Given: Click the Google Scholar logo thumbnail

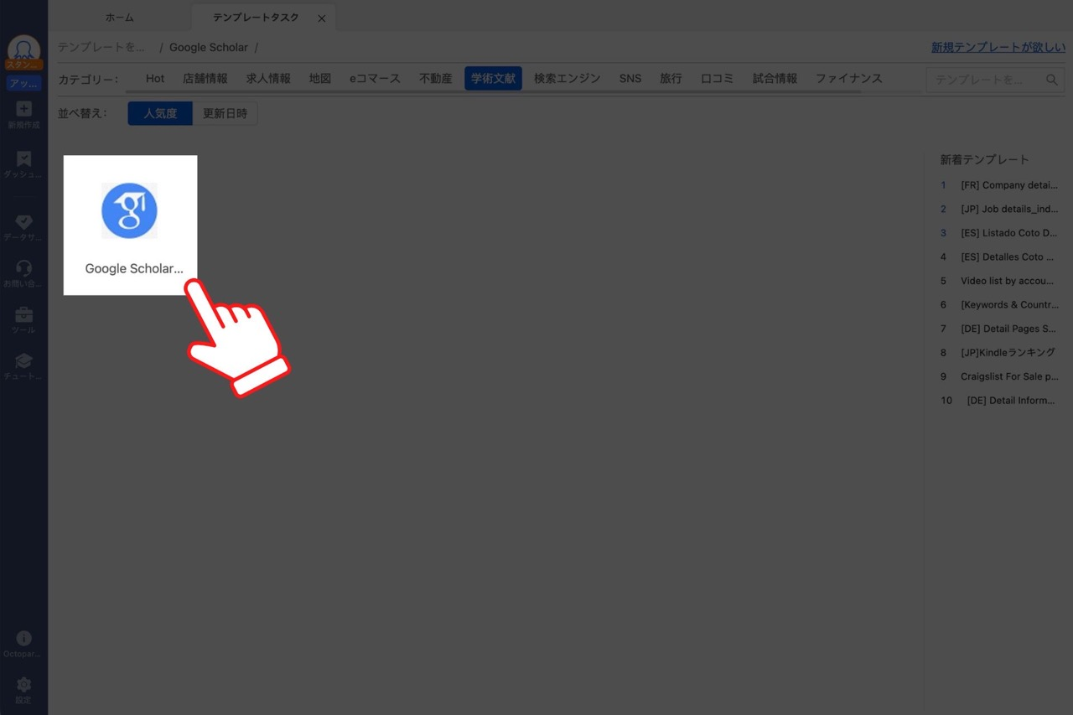Looking at the screenshot, I should point(129,210).
